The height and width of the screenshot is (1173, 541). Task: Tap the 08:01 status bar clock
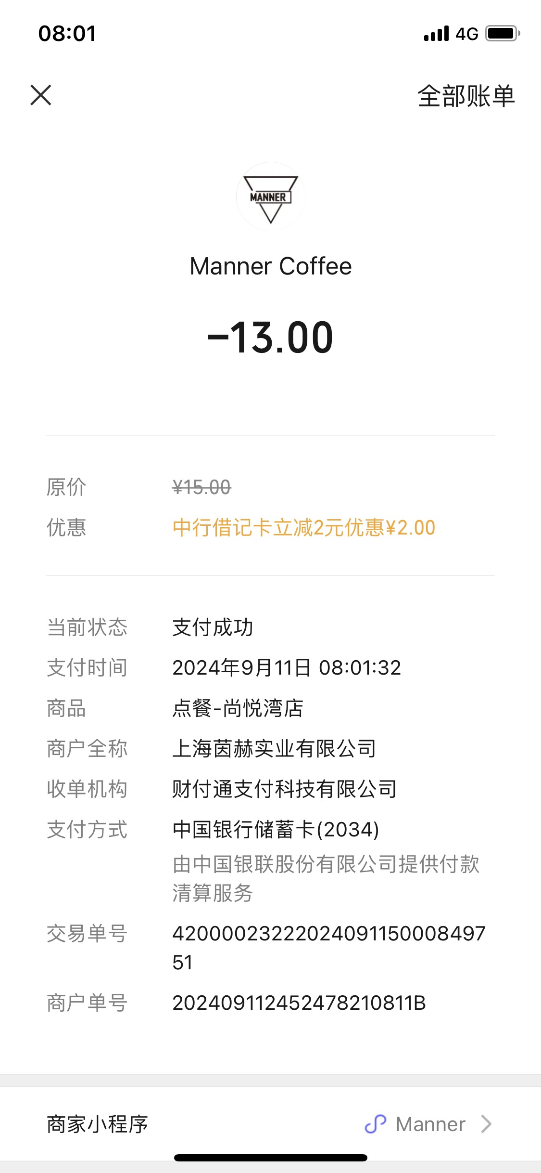[x=67, y=34]
